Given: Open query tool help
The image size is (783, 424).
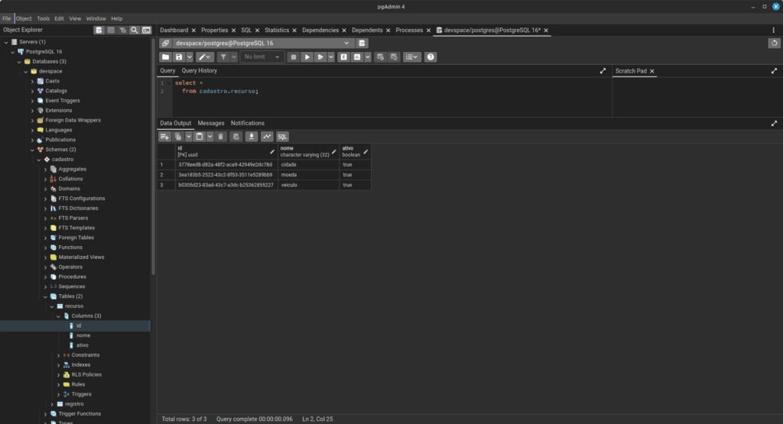Looking at the screenshot, I should click(430, 57).
